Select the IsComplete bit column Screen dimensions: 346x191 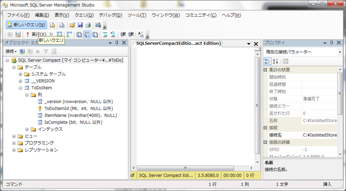pyautogui.click(x=73, y=122)
